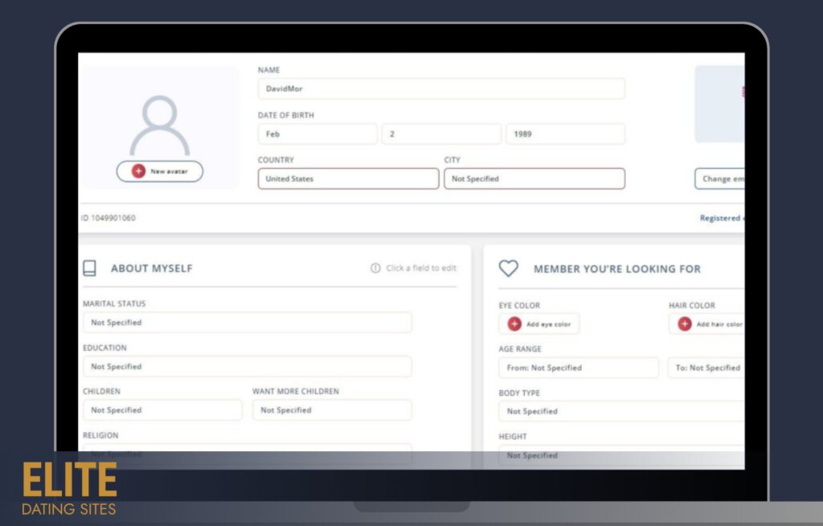Click the red plus icon on New avatar

pyautogui.click(x=137, y=171)
